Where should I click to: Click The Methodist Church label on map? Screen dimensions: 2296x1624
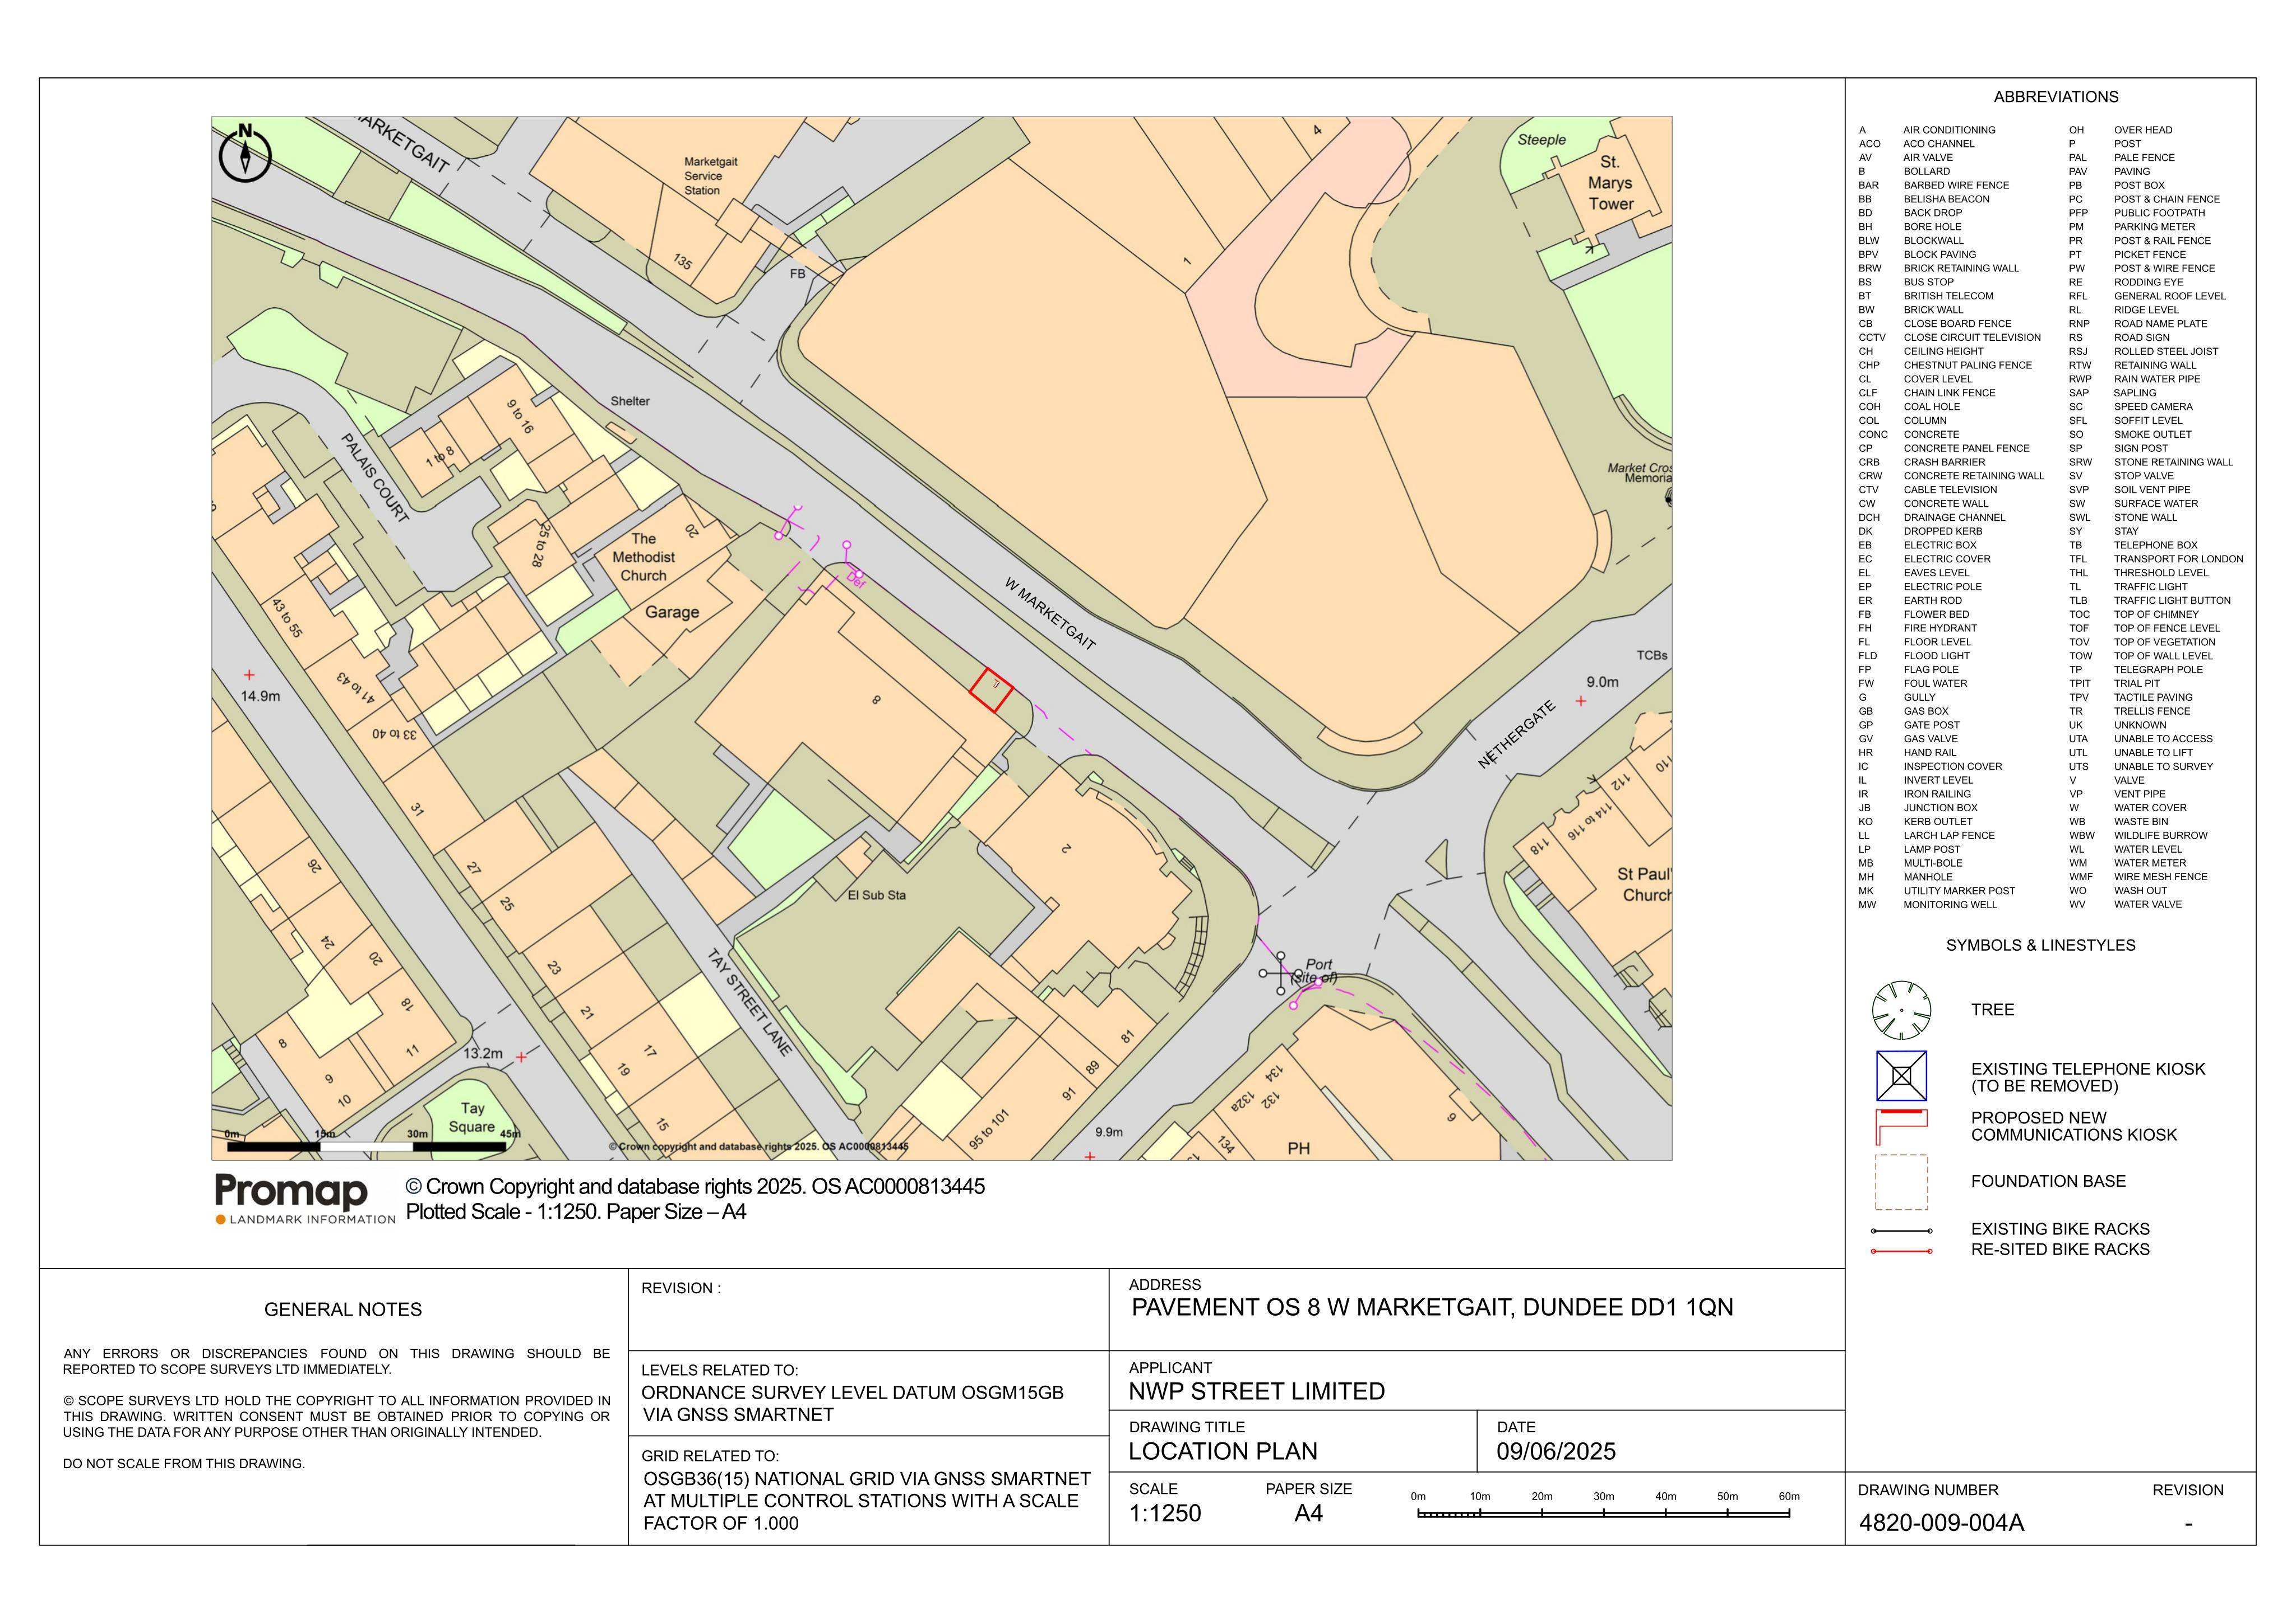click(643, 557)
